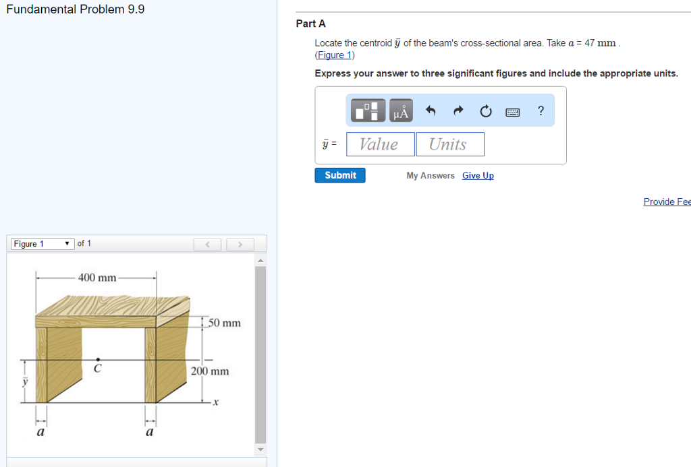Click into the Units input field
The width and height of the screenshot is (691, 467).
450,144
